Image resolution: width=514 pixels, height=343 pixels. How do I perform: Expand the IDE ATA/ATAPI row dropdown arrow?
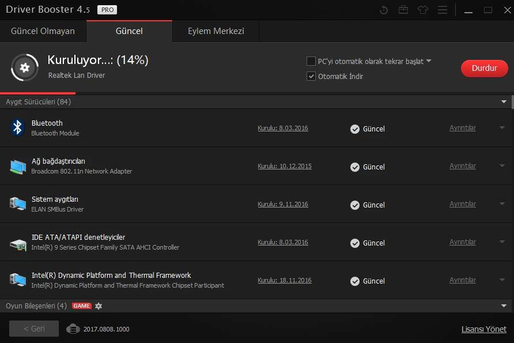[502, 242]
